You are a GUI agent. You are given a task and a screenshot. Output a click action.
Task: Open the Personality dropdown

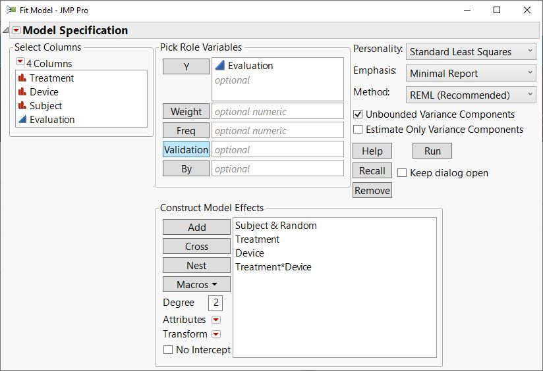471,51
